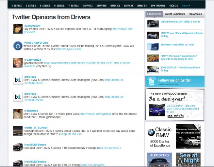Open Be A Designer 135i Coupe redesigned link
Image resolution: width=214 pixels, height=167 pixels.
pos(183,109)
